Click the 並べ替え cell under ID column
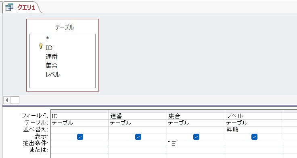The image size is (297, 158). click(x=80, y=130)
